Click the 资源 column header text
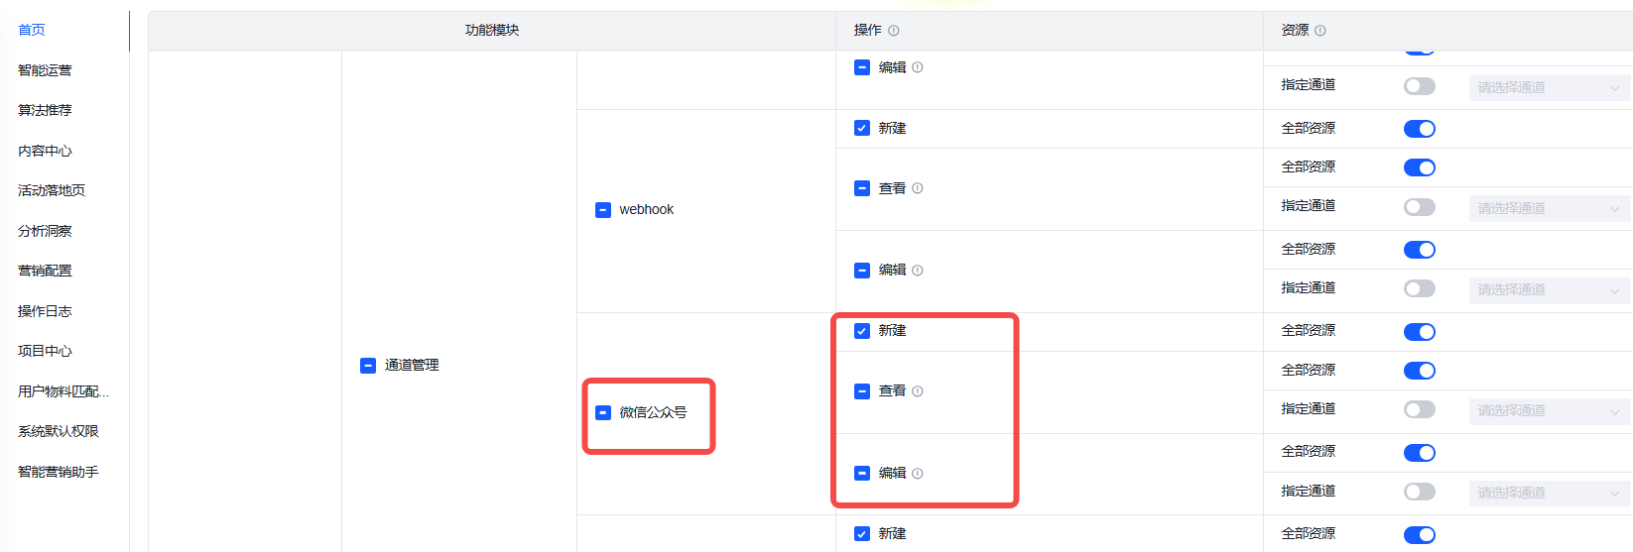The height and width of the screenshot is (552, 1633). [x=1295, y=31]
